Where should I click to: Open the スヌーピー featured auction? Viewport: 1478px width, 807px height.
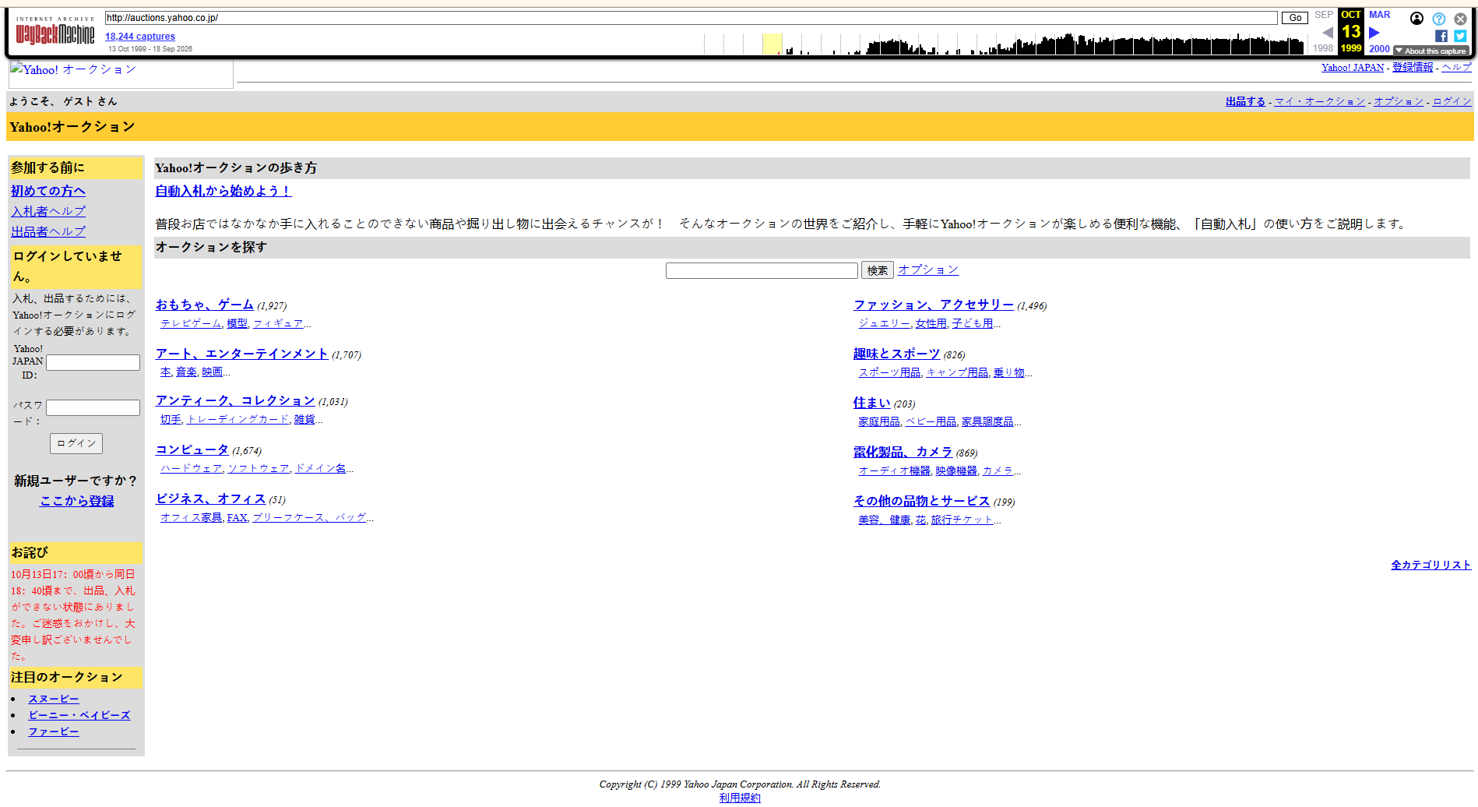[x=54, y=699]
